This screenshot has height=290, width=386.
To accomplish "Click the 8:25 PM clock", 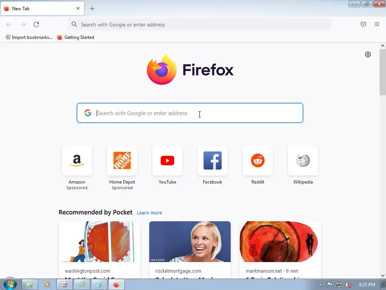I will (367, 285).
